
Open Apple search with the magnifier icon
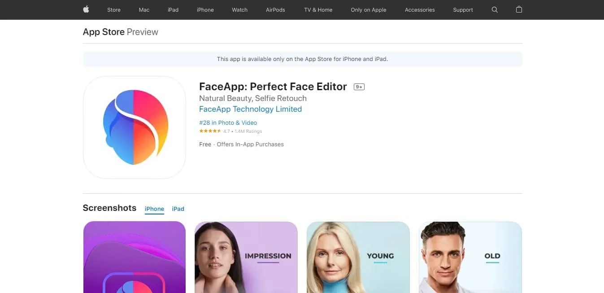click(495, 9)
